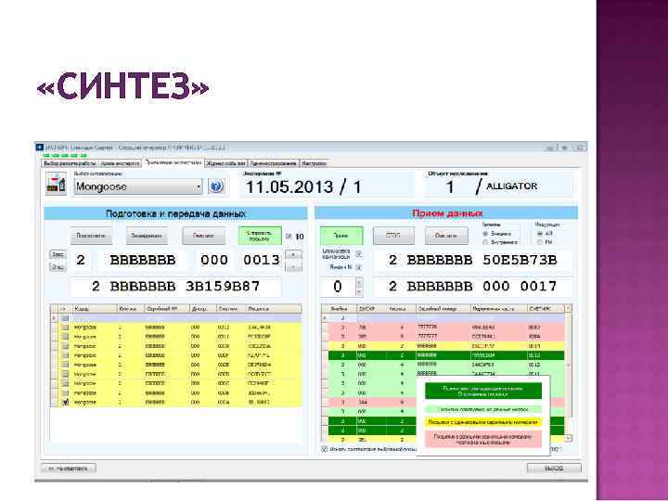The height and width of the screenshot is (501, 668).
Task: Increase the cell number 0 with the up arrow
Action: 359,282
